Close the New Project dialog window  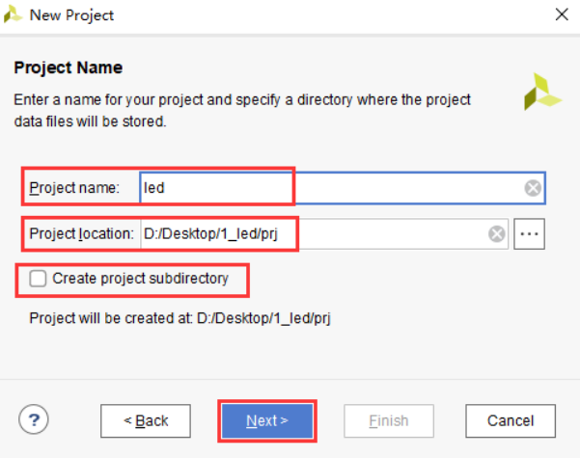click(x=561, y=14)
